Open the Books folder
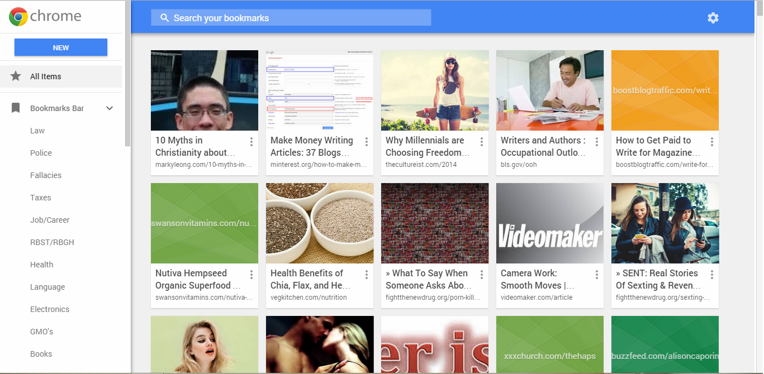 (x=41, y=354)
